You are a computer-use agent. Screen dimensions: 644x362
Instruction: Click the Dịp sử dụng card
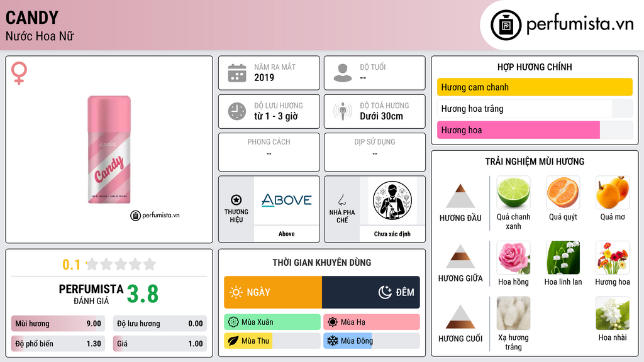375,152
